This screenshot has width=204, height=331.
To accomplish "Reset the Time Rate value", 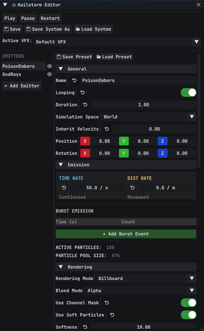I will 64,188.
